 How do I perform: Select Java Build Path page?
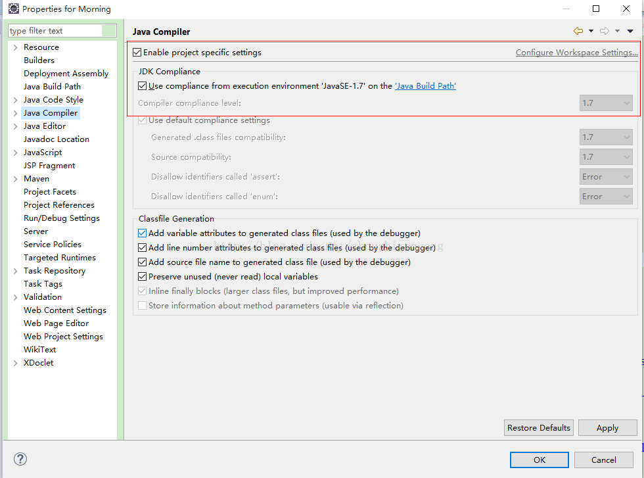tap(52, 87)
